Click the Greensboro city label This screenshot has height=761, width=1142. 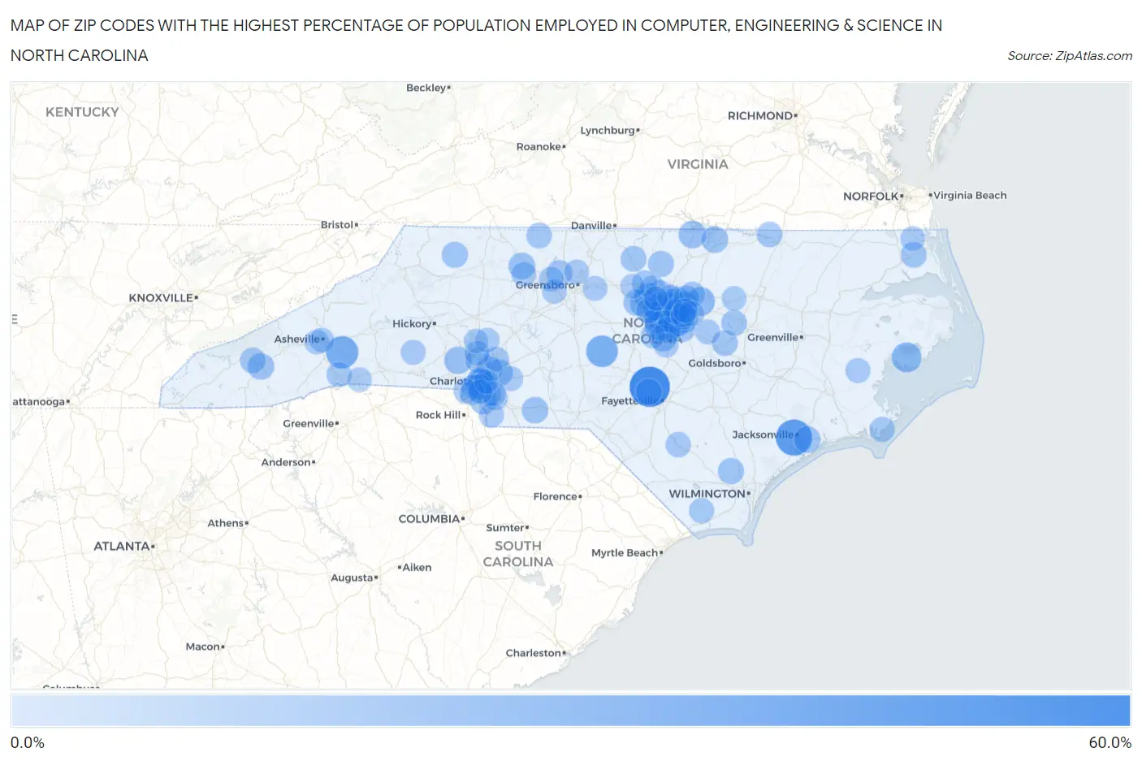tap(545, 285)
